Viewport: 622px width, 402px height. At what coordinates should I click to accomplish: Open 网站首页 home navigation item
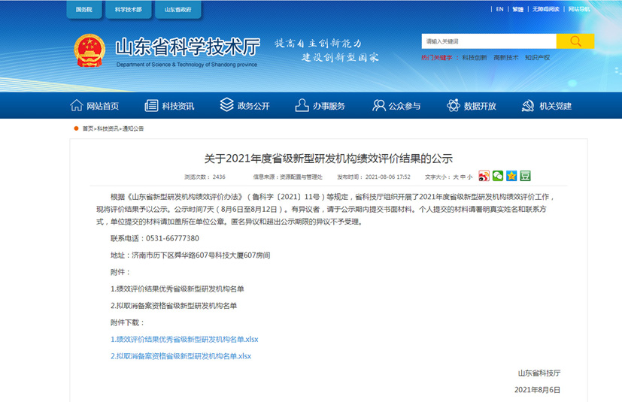click(x=94, y=106)
